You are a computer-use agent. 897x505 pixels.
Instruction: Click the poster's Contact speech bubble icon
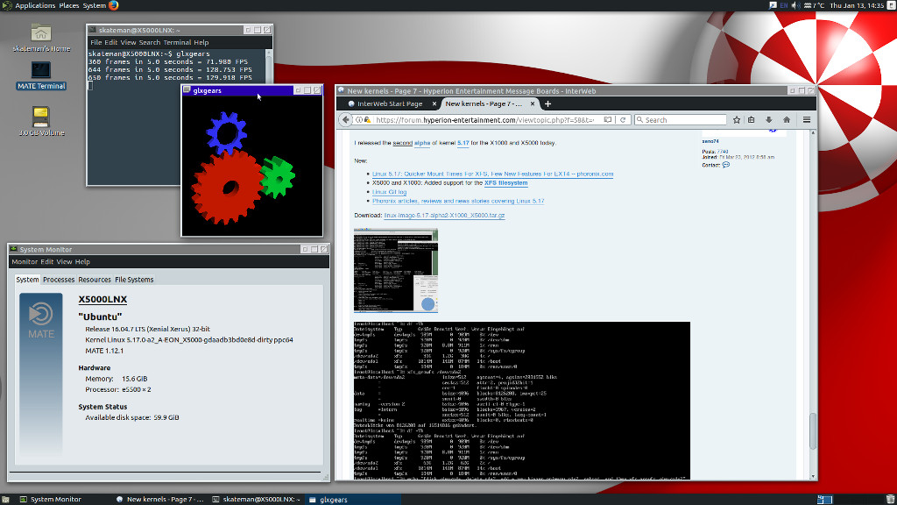[726, 165]
